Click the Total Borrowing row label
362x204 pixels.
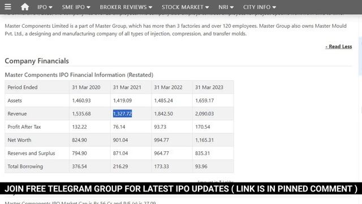pos(25,166)
